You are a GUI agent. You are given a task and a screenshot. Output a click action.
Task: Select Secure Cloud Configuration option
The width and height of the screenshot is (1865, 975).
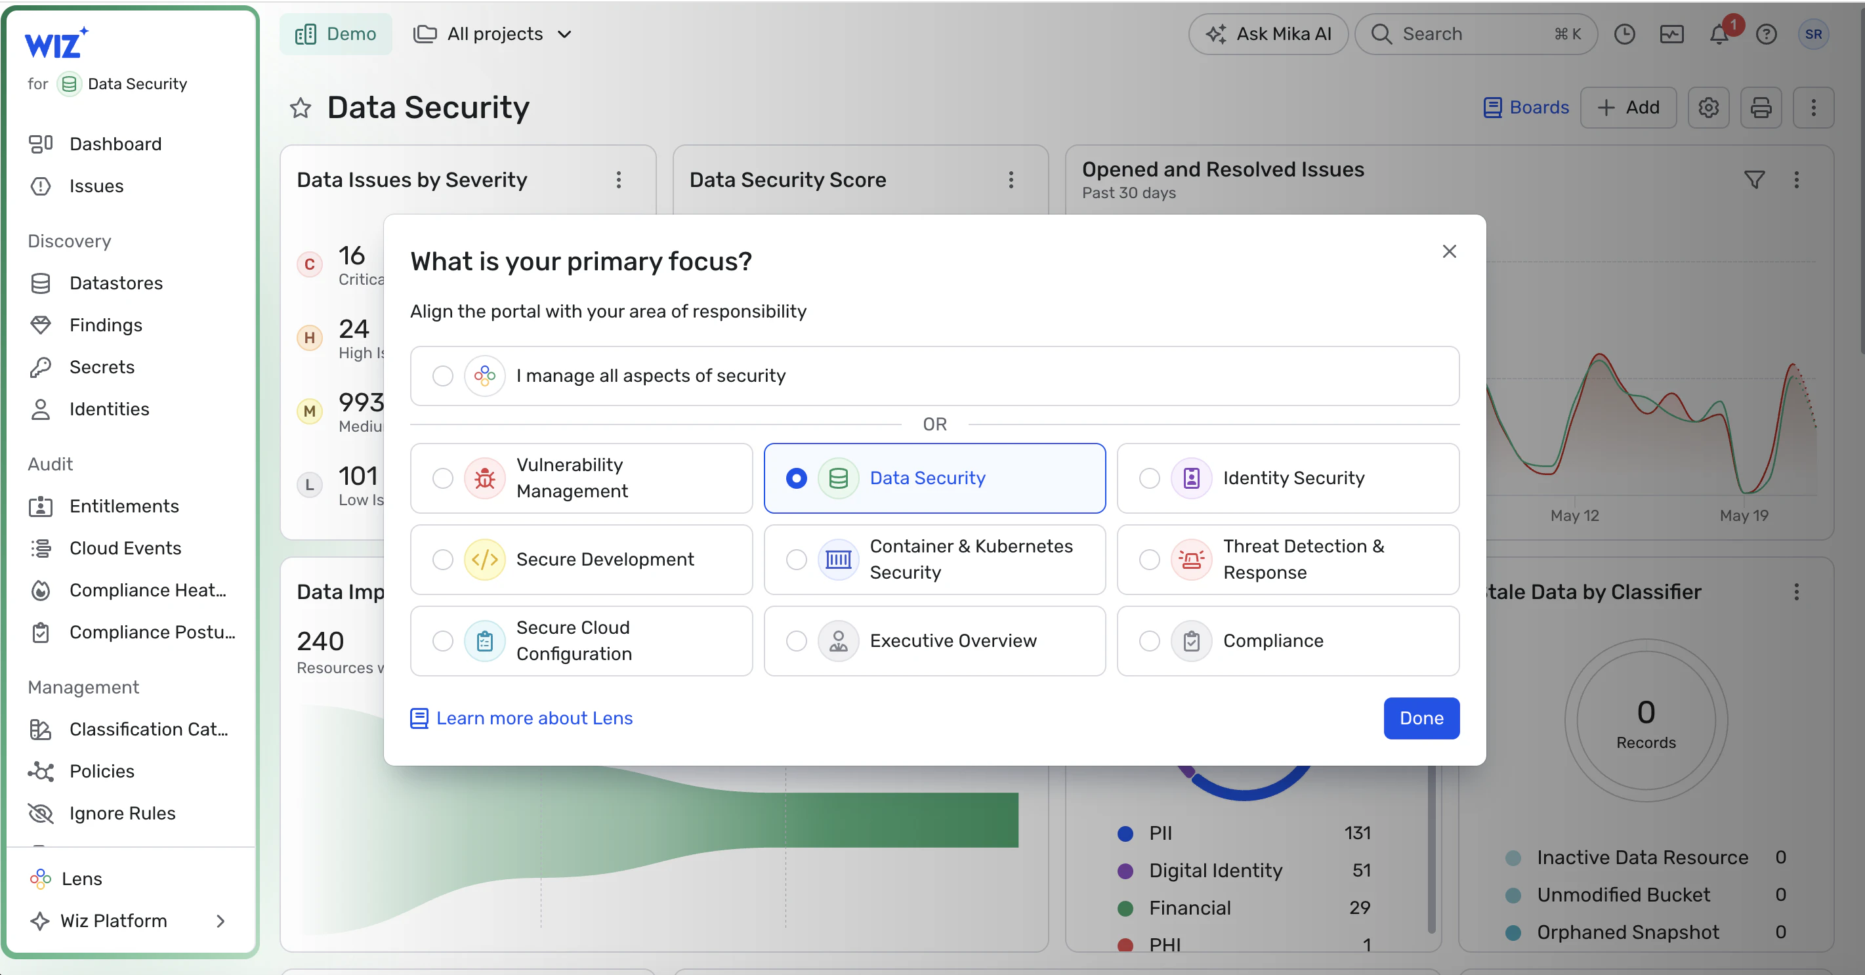click(581, 640)
